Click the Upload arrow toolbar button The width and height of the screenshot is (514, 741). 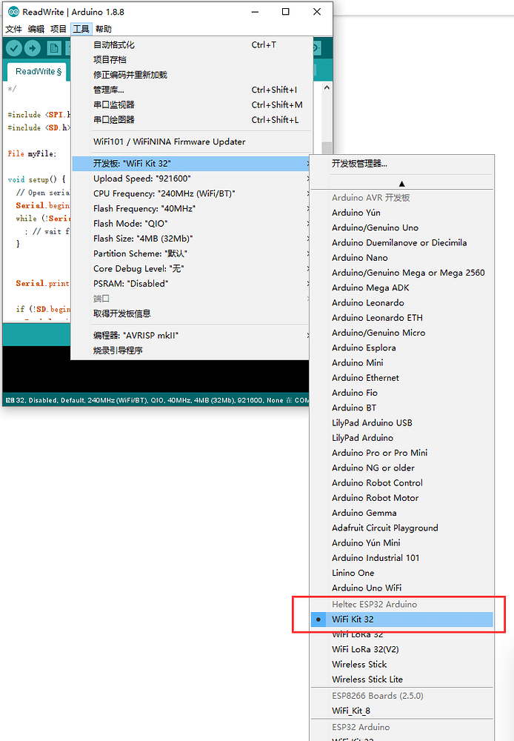click(x=33, y=48)
